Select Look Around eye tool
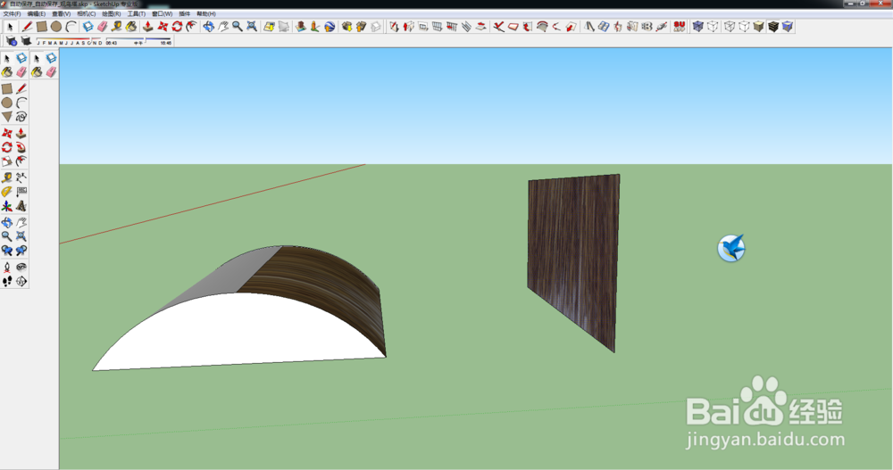This screenshot has width=893, height=470. point(21,267)
